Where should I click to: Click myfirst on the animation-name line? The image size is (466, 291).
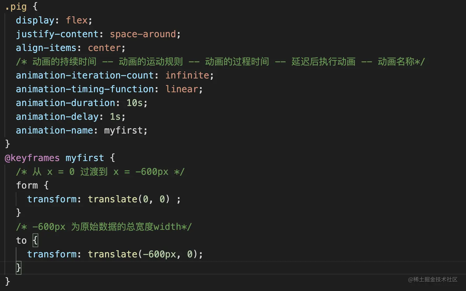pos(124,130)
